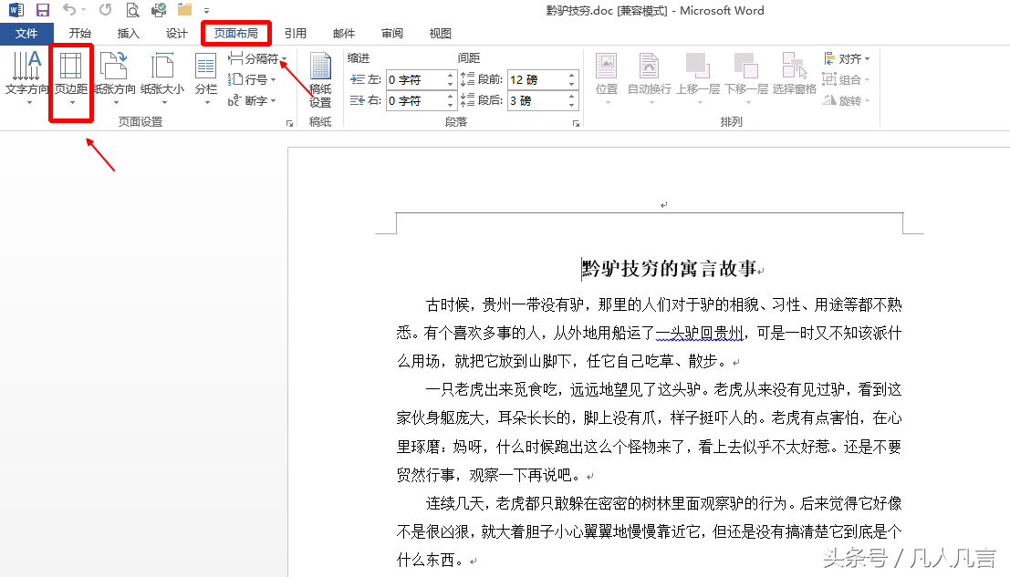This screenshot has height=577, width=1010.
Task: Click the 下移一层 send backward tool
Action: coord(746,78)
